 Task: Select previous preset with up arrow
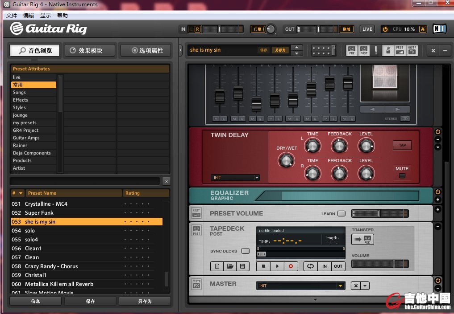tap(296, 47)
